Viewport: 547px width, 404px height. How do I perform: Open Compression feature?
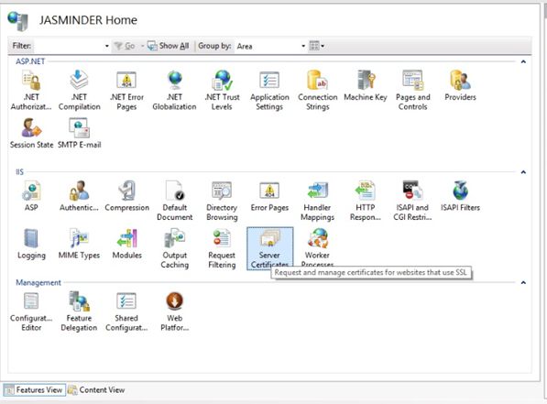[126, 196]
